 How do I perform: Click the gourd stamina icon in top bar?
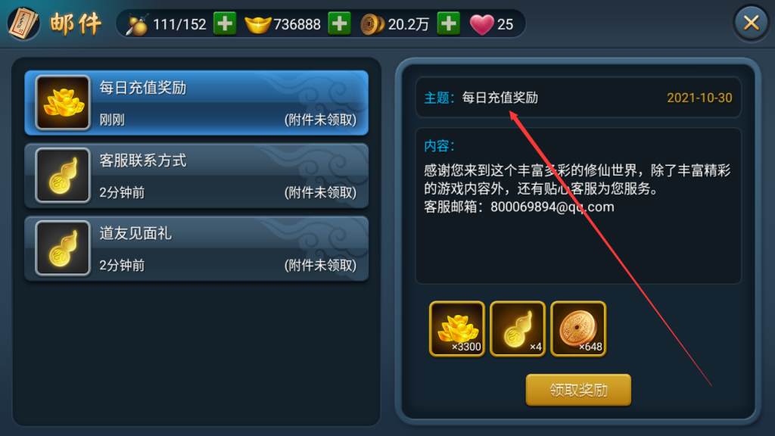tap(137, 24)
